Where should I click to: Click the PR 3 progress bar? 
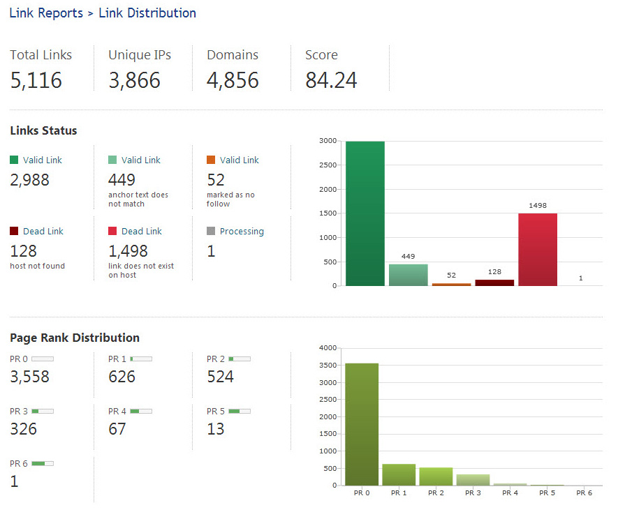[x=43, y=411]
